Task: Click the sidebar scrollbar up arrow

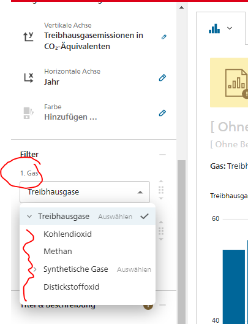Action: point(181,7)
